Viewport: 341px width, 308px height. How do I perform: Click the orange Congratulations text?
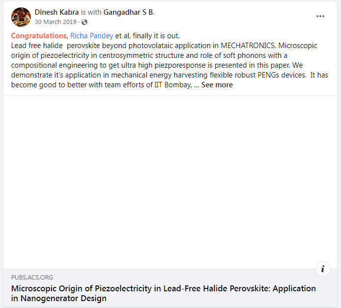[38, 36]
